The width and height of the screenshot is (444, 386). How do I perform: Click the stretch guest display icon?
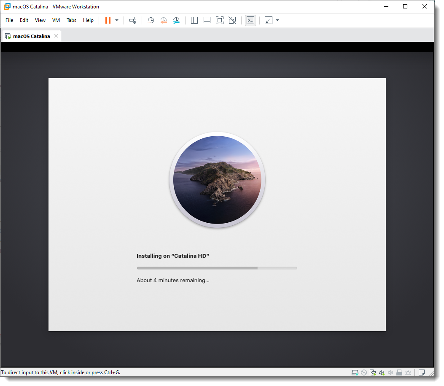click(269, 20)
